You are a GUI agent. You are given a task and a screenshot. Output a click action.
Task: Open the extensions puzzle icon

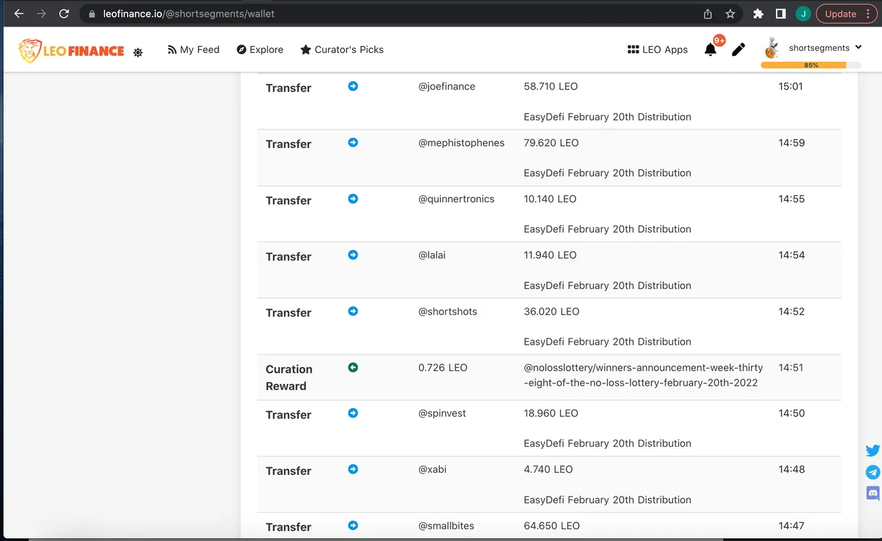pos(759,14)
